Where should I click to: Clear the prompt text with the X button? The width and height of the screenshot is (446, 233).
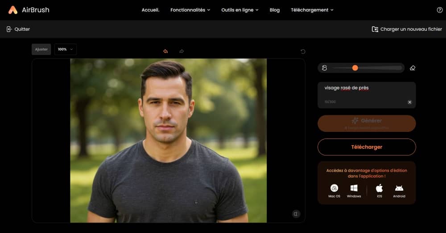click(409, 102)
